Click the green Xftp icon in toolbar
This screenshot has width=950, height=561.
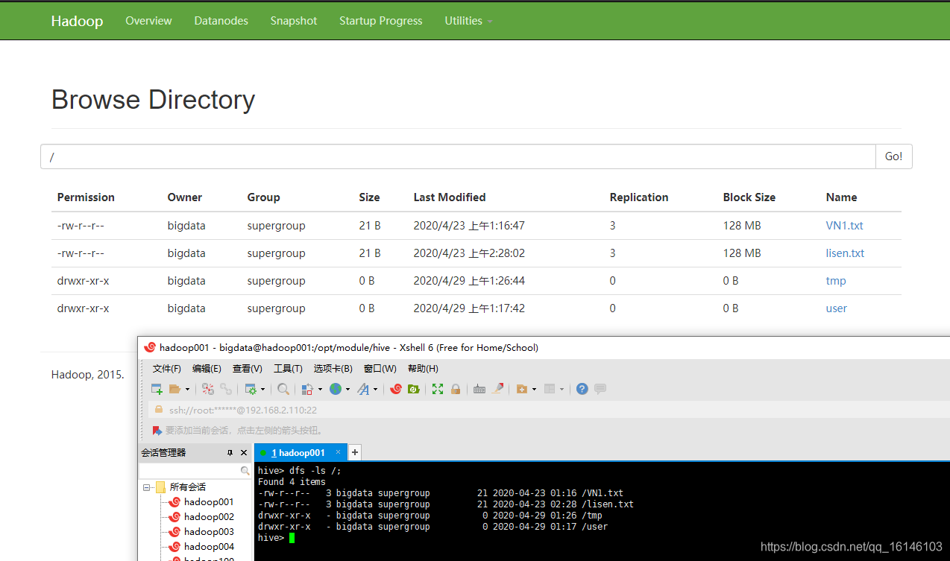coord(413,389)
